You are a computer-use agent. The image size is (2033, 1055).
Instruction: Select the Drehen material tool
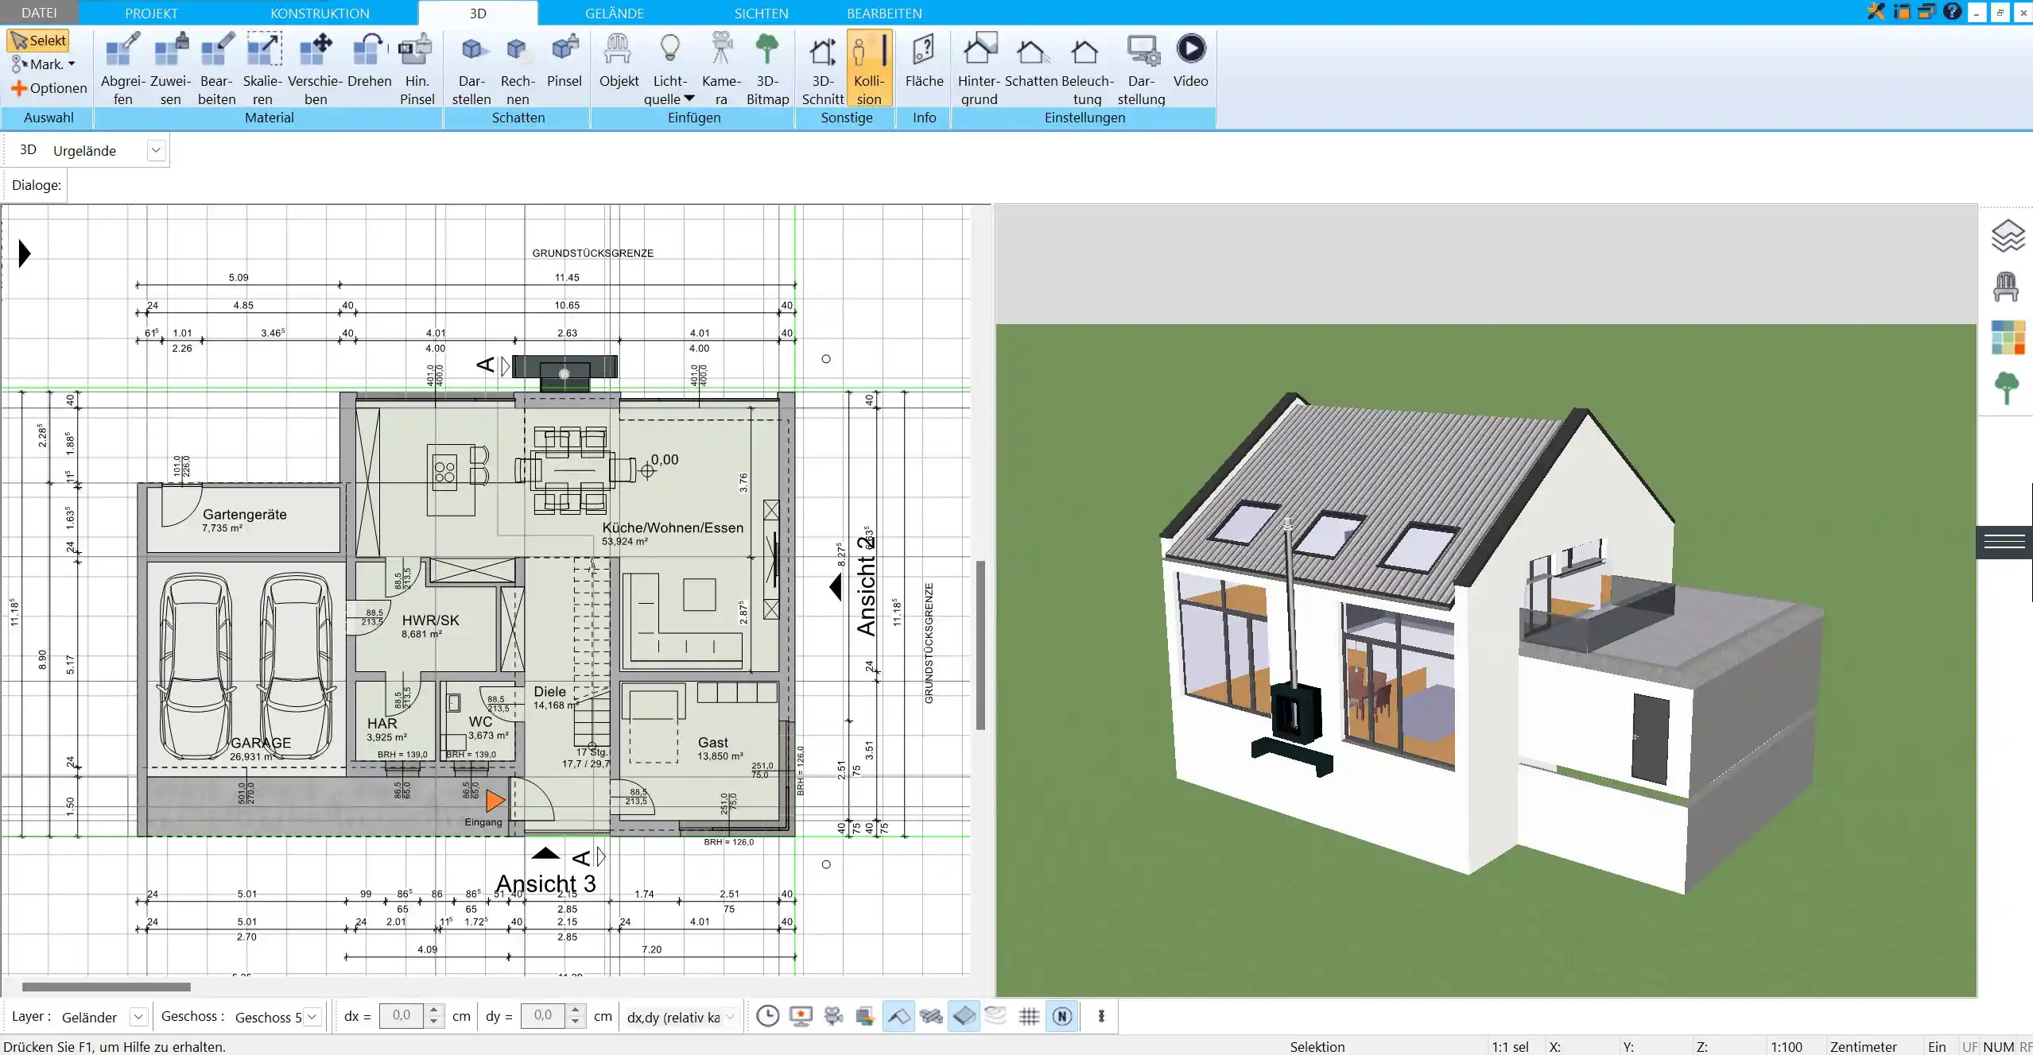coord(369,60)
